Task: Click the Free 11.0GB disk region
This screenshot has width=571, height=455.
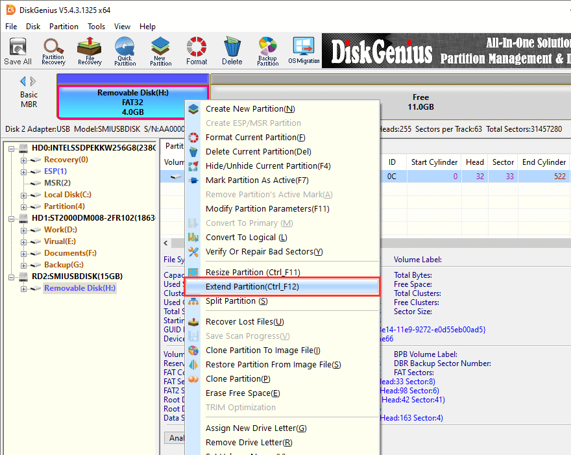Action: click(420, 102)
